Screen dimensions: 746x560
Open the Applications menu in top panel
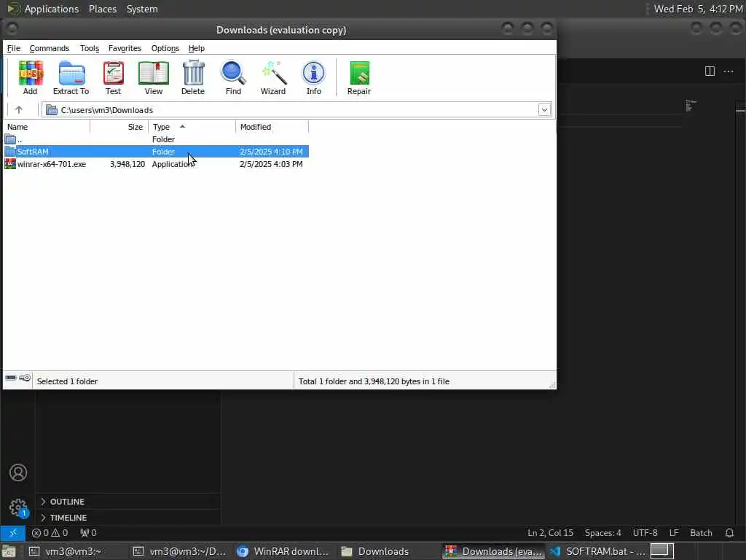pyautogui.click(x=52, y=9)
